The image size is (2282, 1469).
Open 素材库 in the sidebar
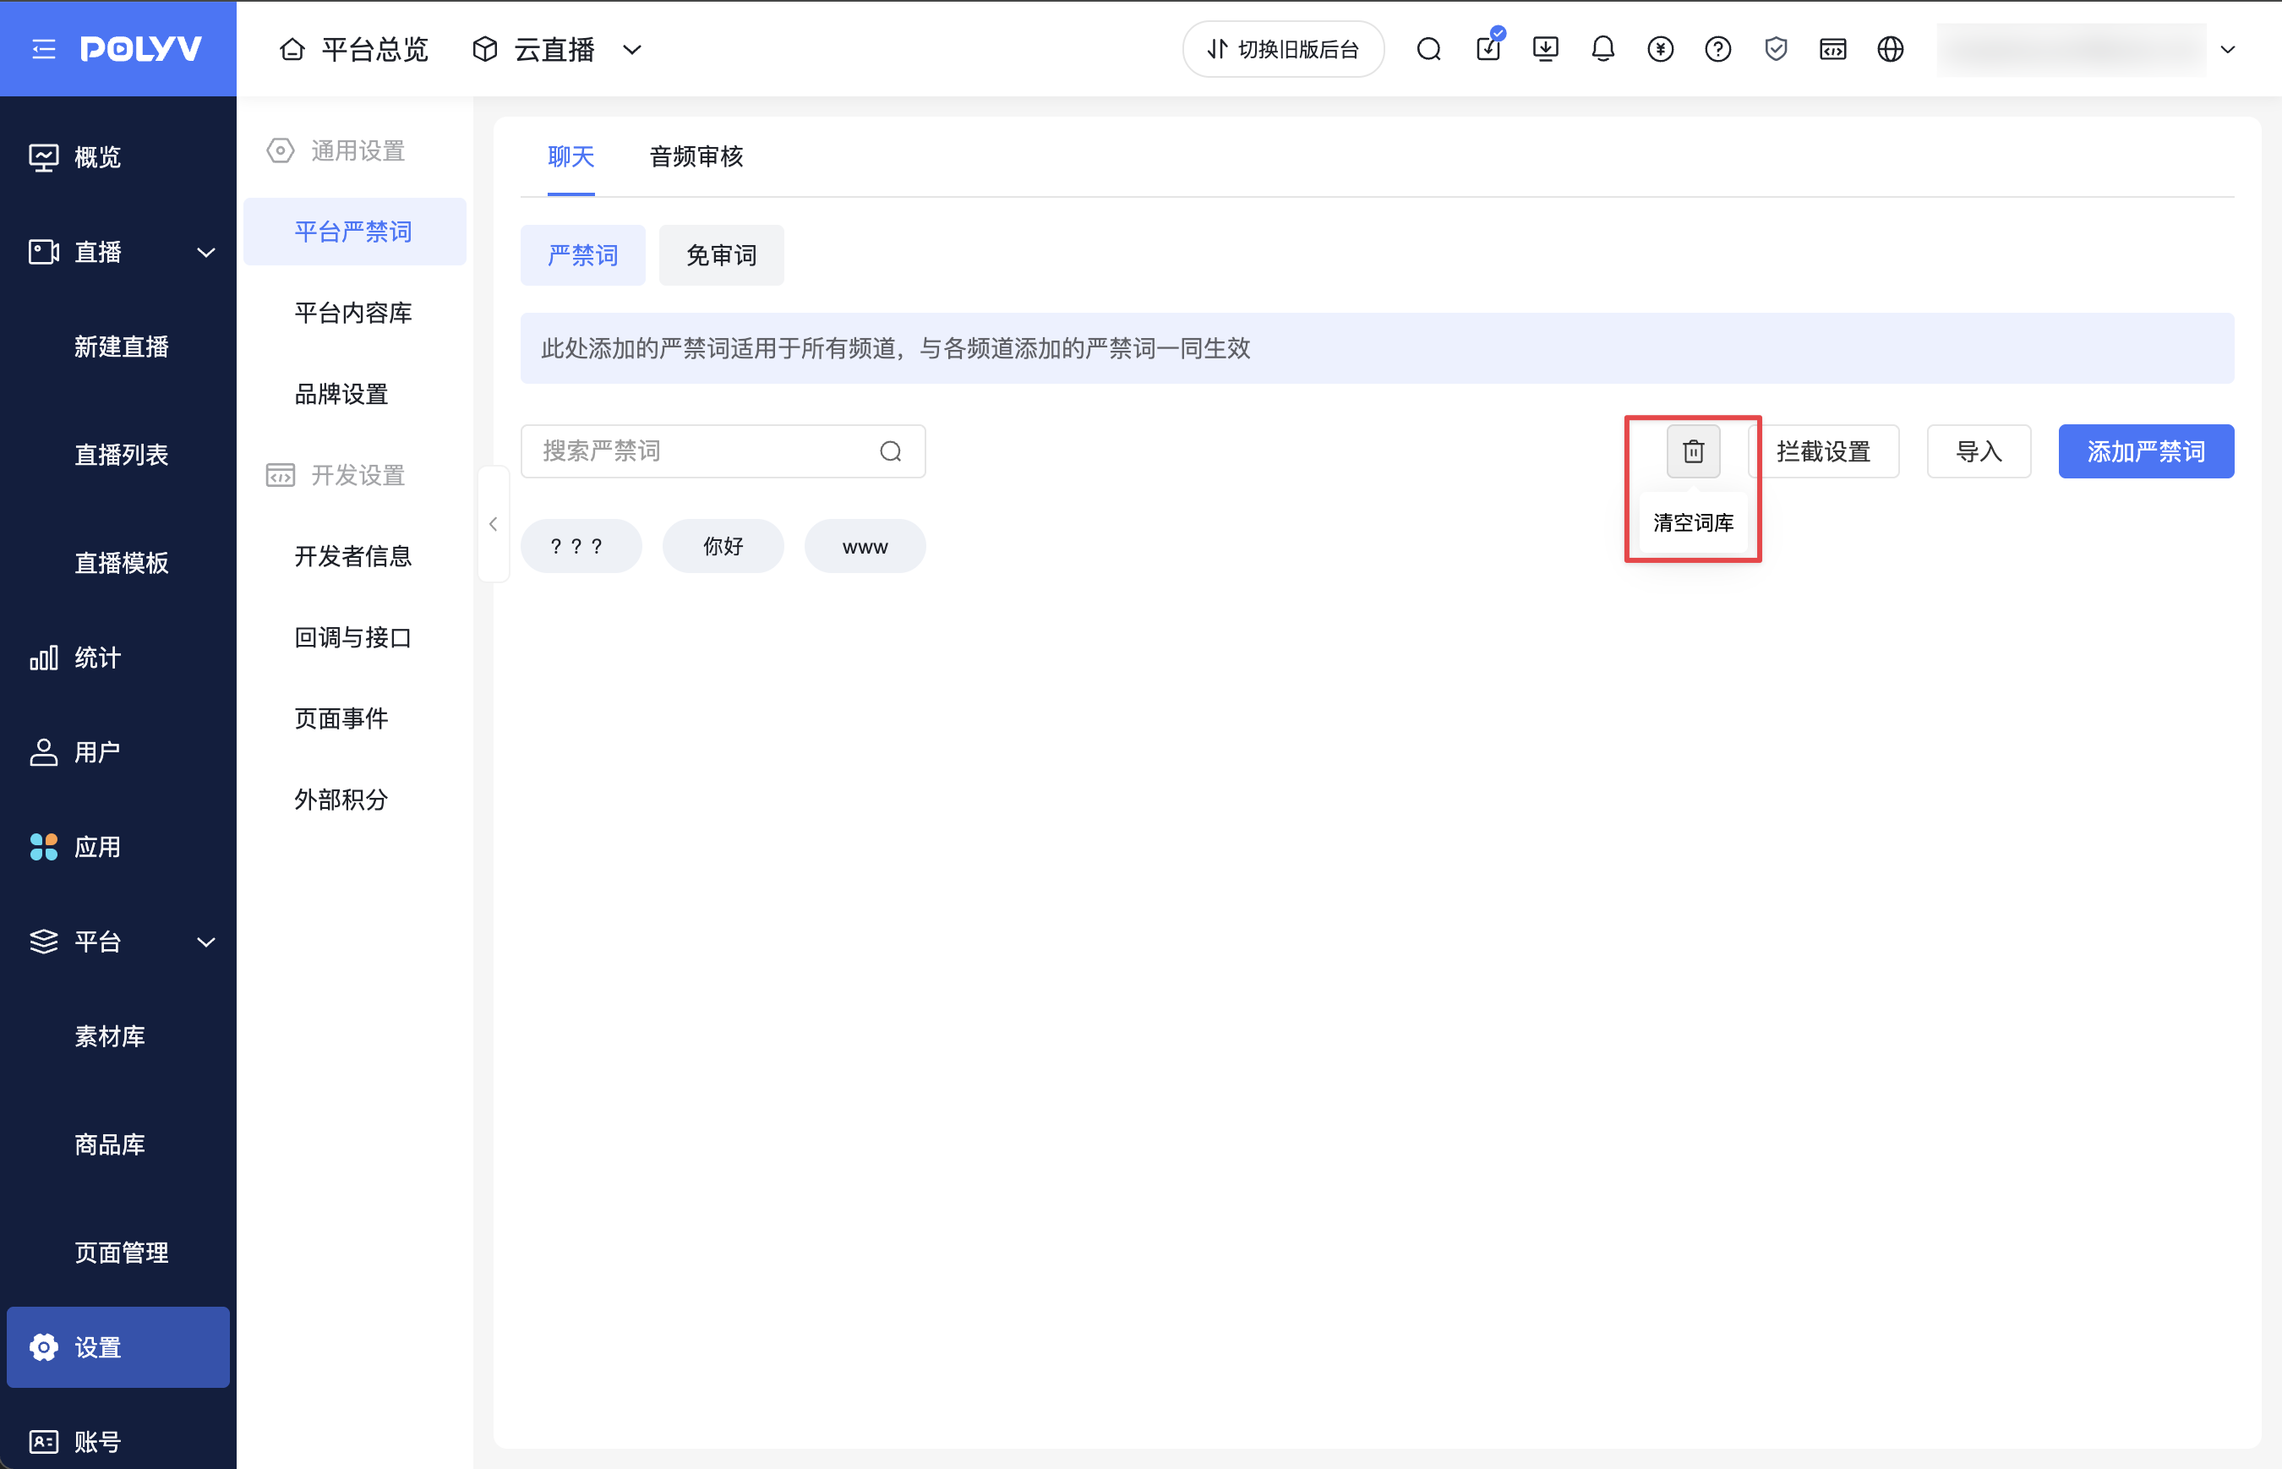110,1036
